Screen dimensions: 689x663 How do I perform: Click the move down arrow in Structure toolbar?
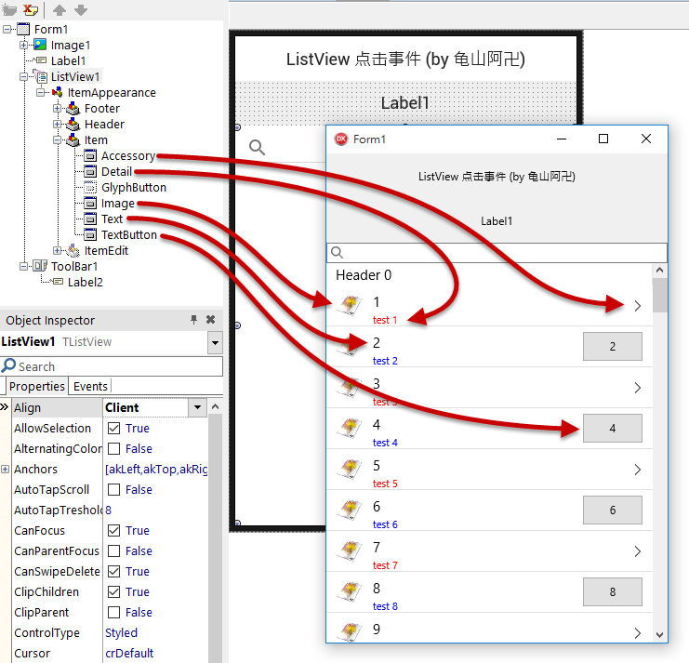80,9
